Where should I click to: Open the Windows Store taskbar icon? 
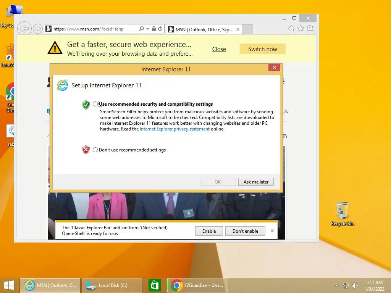(x=154, y=285)
